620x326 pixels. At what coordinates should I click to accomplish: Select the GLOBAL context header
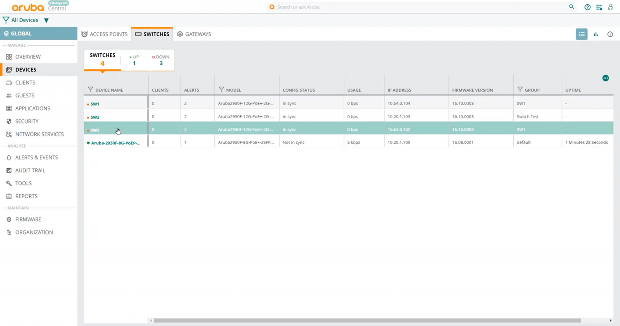(x=39, y=34)
